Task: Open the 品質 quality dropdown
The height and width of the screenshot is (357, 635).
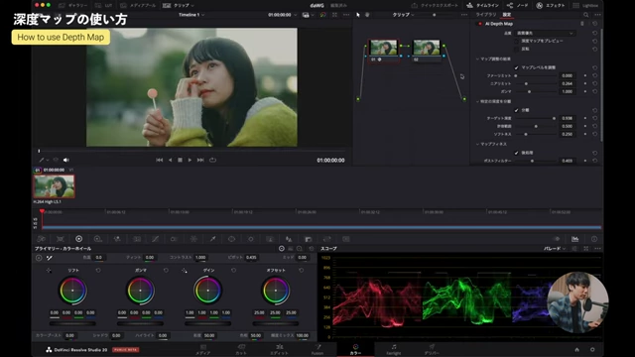Action: tap(545, 33)
